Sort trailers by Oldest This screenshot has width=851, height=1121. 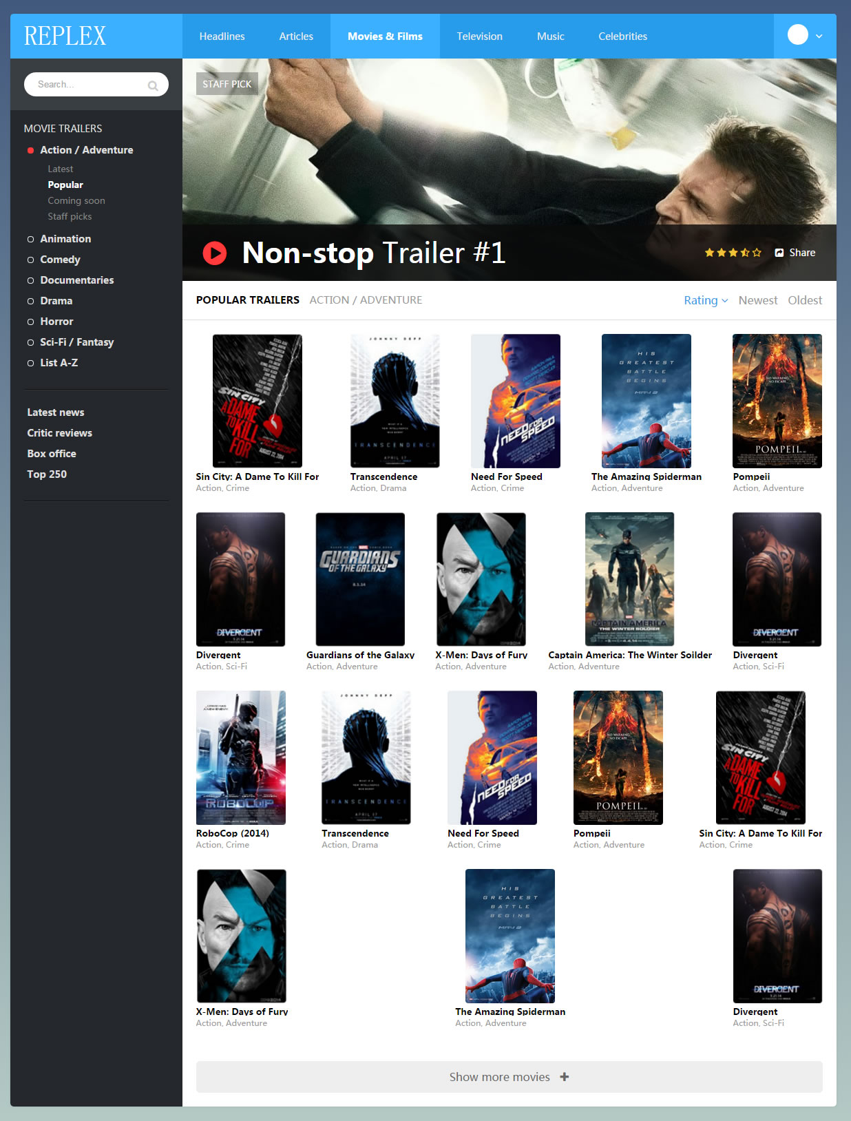pos(805,300)
